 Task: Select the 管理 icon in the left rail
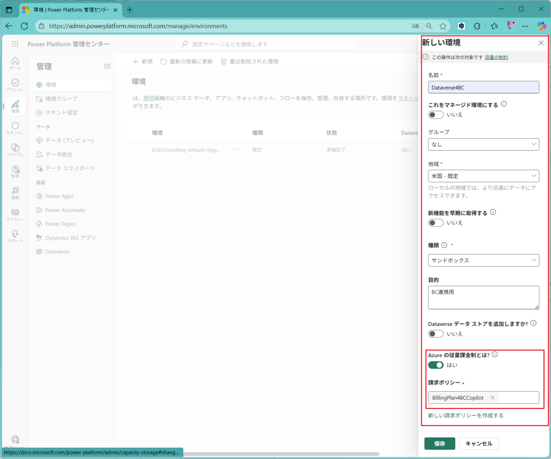tap(15, 107)
